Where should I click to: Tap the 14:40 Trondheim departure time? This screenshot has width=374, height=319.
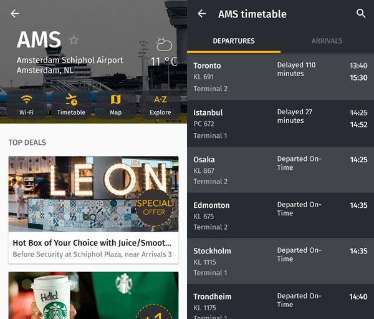[x=358, y=297]
